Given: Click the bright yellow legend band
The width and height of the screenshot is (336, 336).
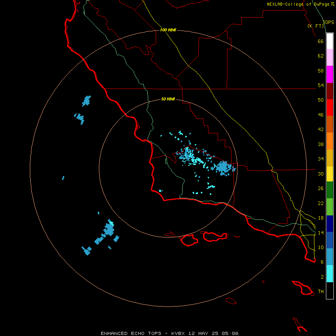Looking at the screenshot, I should click(x=330, y=174).
